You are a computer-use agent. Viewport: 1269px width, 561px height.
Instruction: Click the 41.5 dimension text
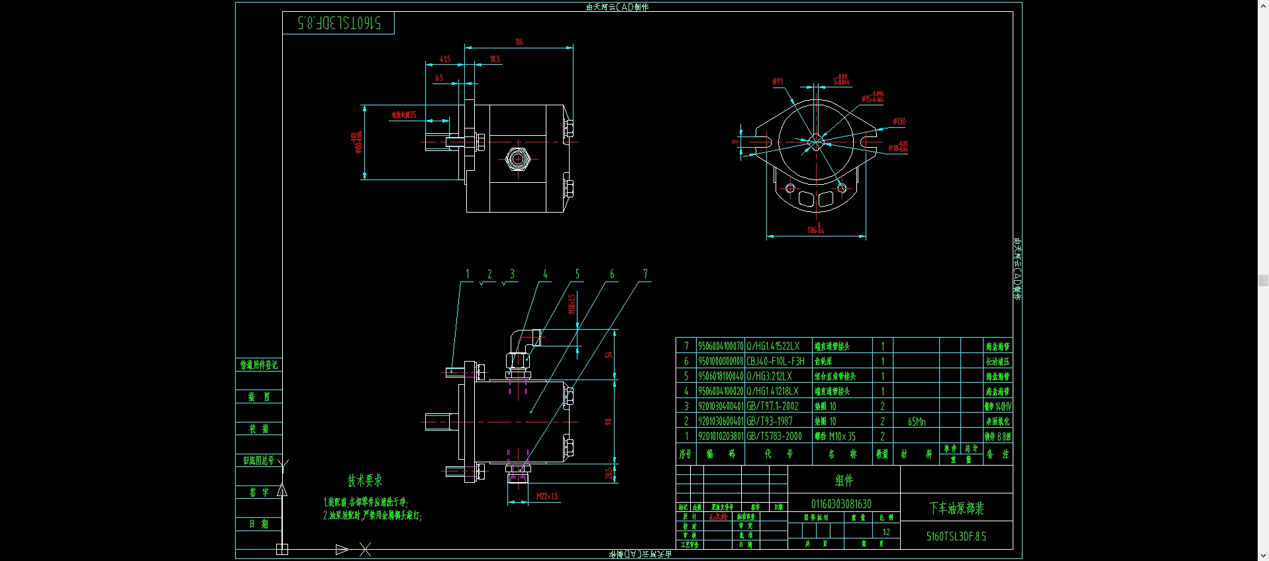[445, 59]
